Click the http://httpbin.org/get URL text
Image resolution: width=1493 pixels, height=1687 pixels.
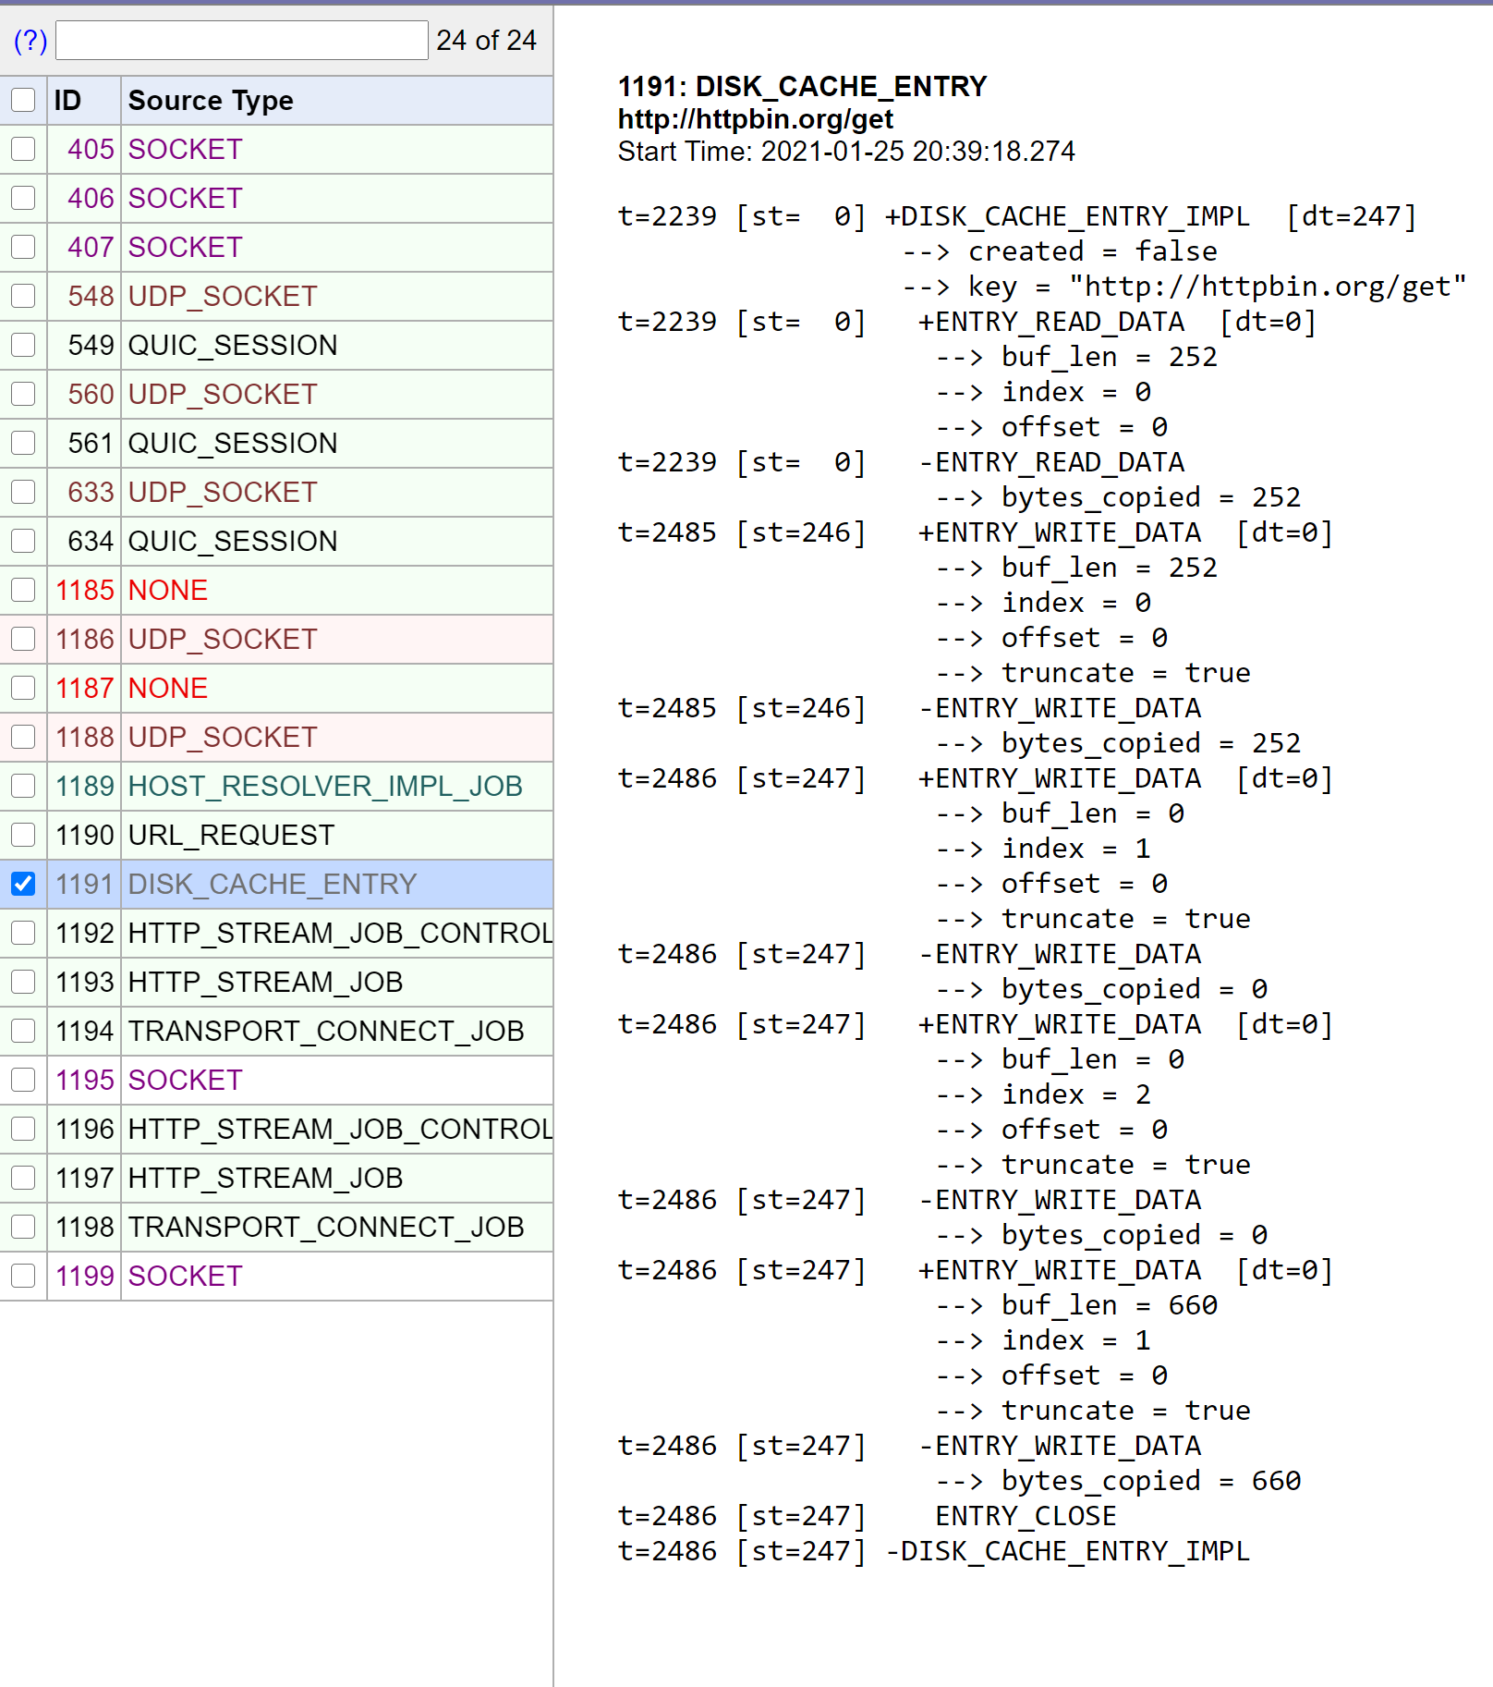click(755, 118)
